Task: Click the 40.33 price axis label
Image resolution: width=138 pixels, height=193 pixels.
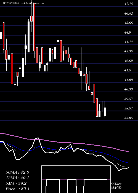Action: point(128,89)
